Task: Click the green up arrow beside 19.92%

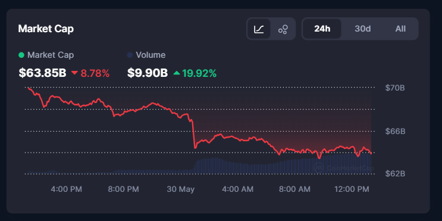Action: [x=177, y=73]
